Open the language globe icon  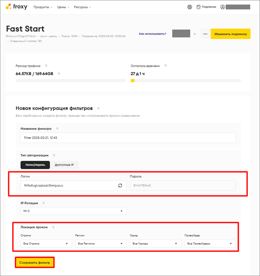[x=190, y=7]
